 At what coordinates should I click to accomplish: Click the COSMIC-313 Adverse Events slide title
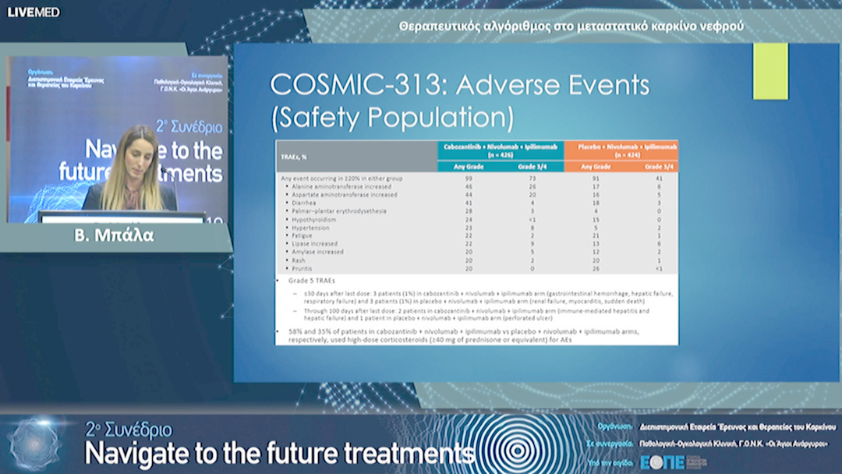pos(458,101)
